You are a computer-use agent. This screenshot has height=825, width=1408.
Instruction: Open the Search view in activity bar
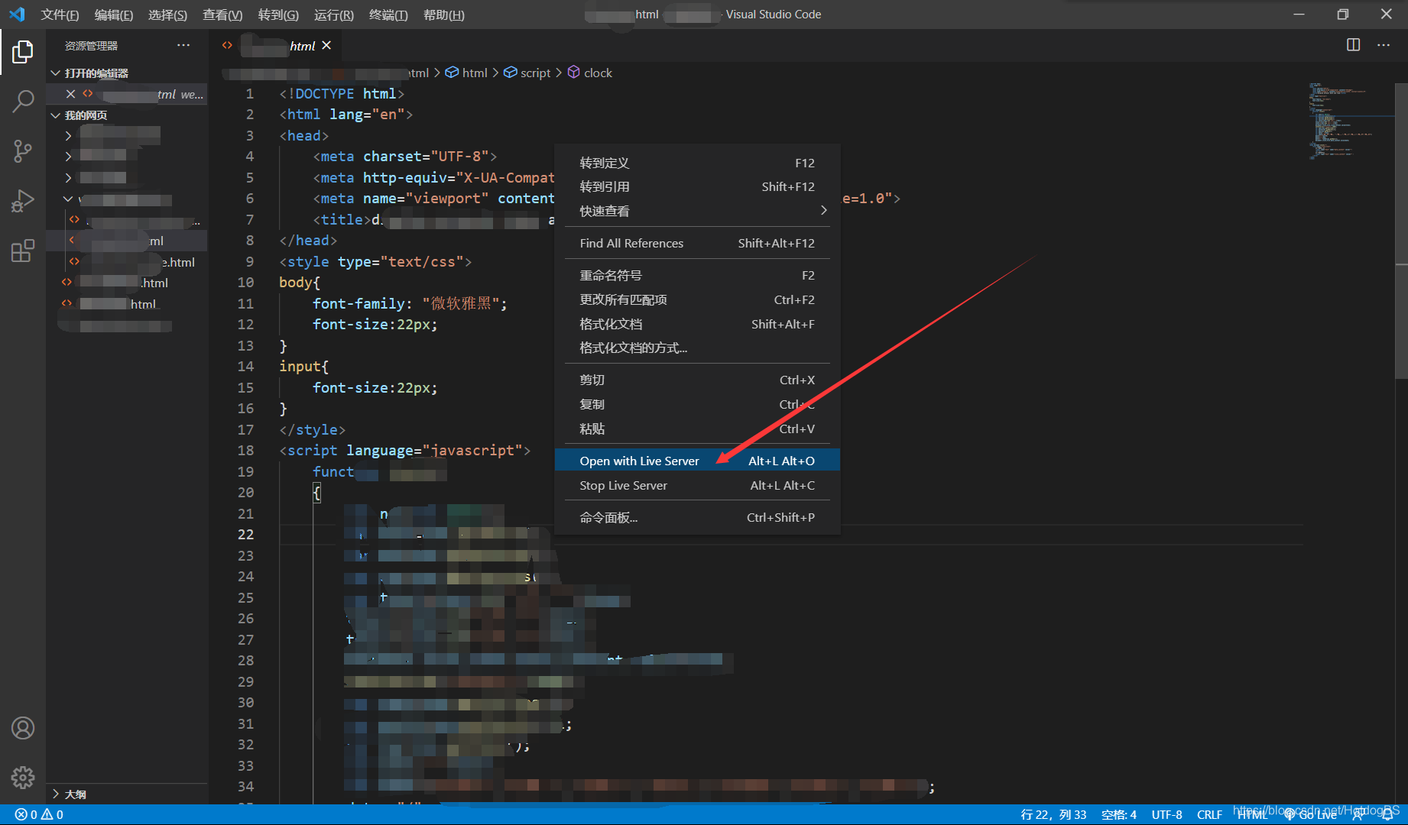tap(23, 101)
